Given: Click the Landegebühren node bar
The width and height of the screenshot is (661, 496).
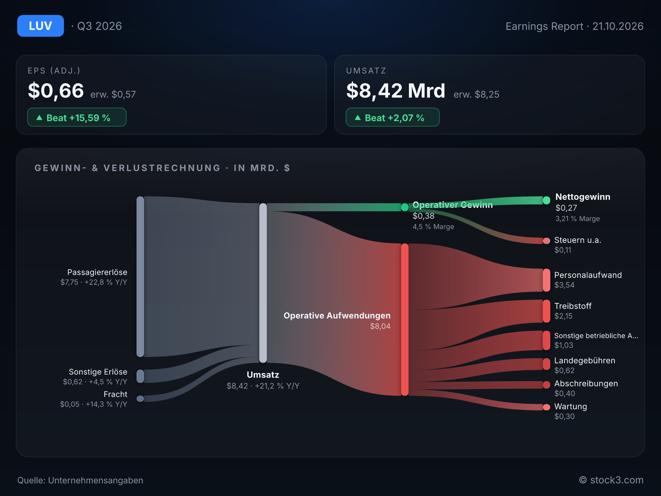Looking at the screenshot, I should (546, 364).
